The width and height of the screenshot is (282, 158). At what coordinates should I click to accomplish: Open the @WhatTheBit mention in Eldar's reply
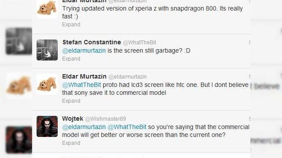82,85
